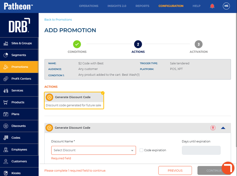
Task: Collapse the Generate Discount Code panel arrow
Action: [223, 128]
